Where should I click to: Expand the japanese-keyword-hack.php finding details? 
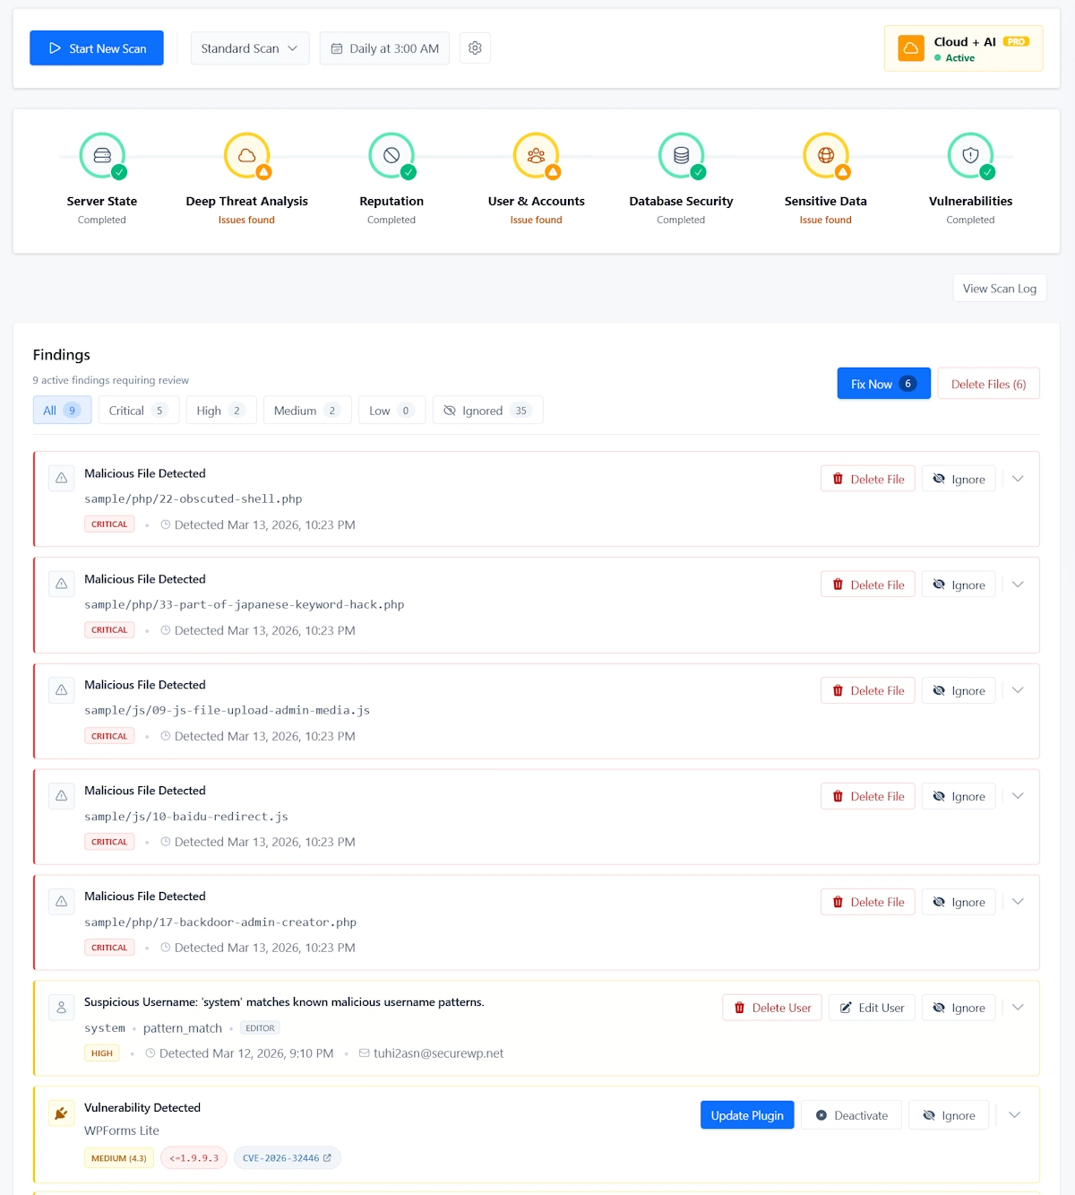[x=1018, y=585]
